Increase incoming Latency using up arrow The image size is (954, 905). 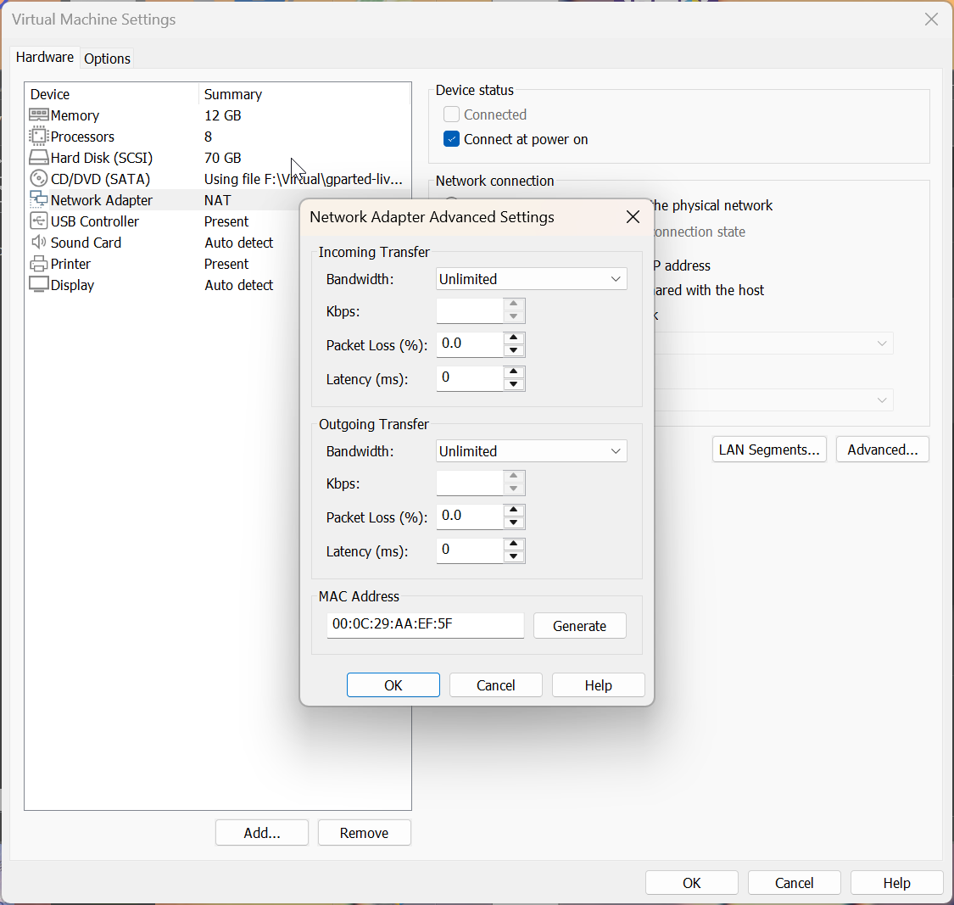(513, 372)
